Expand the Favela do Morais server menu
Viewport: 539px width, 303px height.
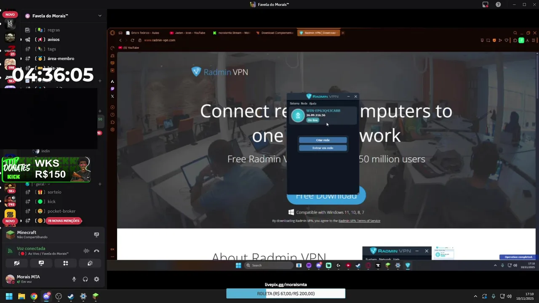click(x=100, y=16)
